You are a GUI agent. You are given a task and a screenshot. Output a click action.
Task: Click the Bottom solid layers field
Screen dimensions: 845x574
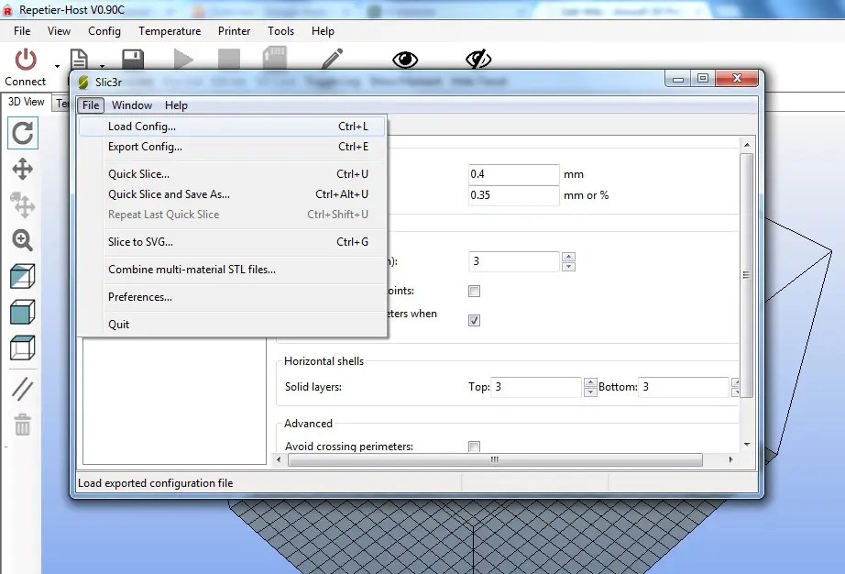684,387
